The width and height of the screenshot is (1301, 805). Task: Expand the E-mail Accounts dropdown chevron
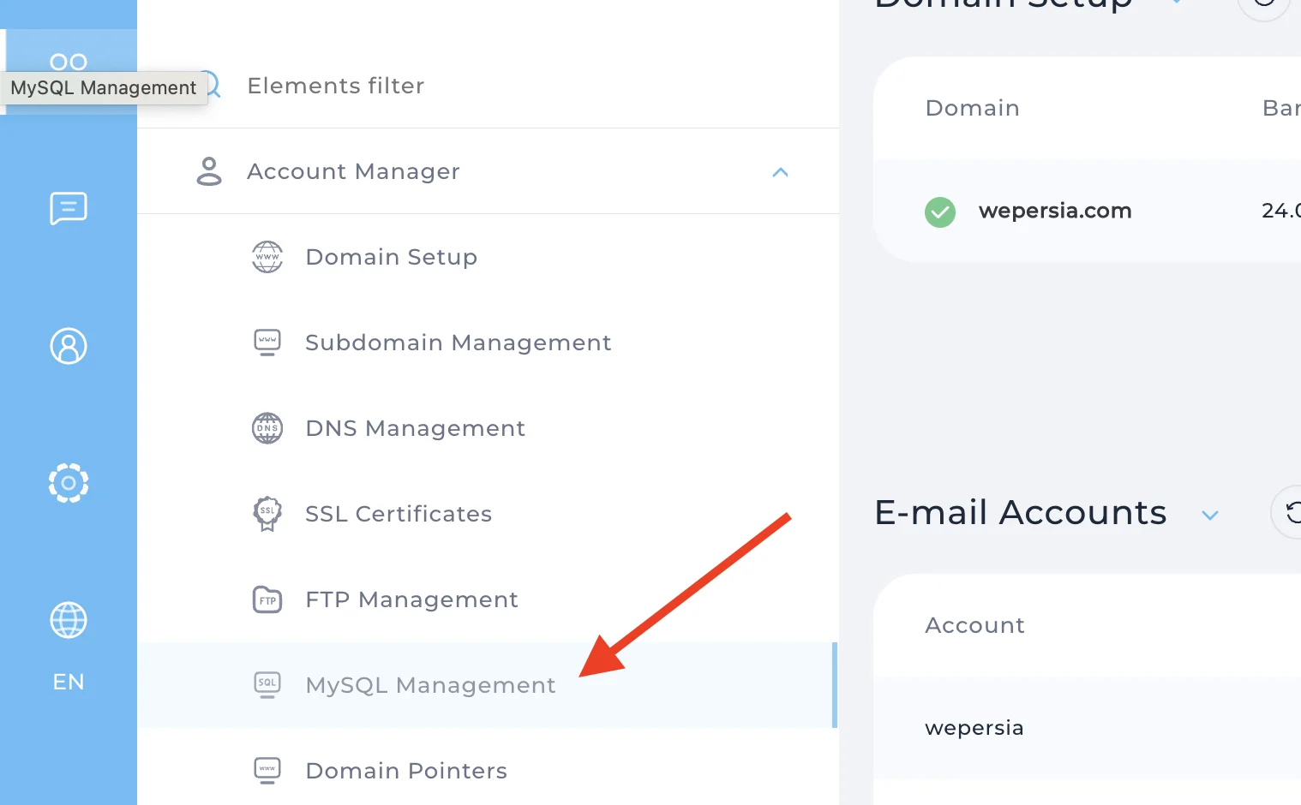[1210, 516]
